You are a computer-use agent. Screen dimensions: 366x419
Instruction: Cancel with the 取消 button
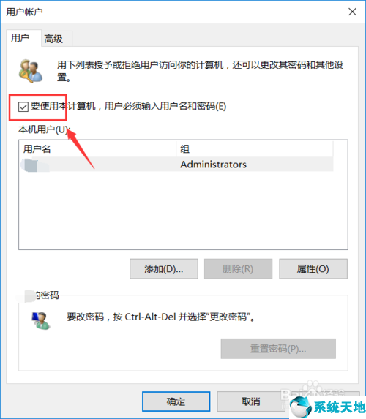250,401
